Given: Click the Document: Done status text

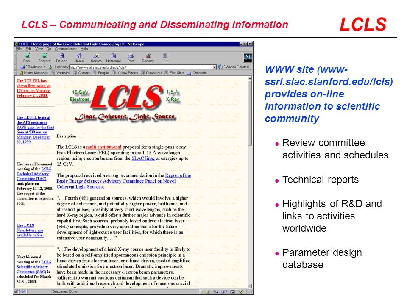Looking at the screenshot, I should pos(64,291).
